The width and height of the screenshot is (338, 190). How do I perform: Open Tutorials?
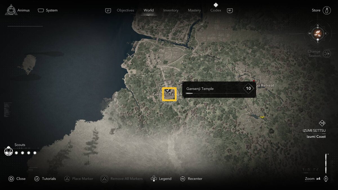[49, 179]
